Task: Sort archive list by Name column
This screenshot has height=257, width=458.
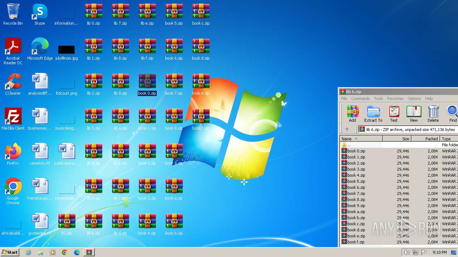Action: (361, 139)
